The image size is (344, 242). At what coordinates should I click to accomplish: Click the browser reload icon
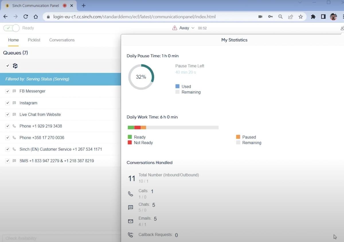click(x=26, y=17)
